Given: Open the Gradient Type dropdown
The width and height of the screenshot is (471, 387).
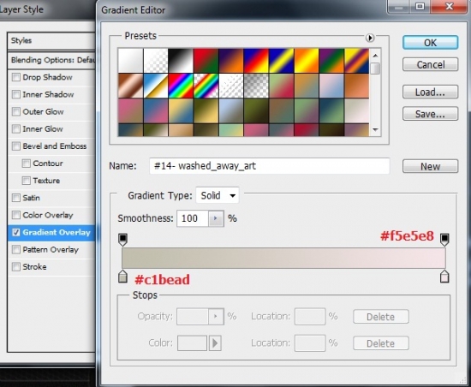Looking at the screenshot, I should [x=218, y=195].
